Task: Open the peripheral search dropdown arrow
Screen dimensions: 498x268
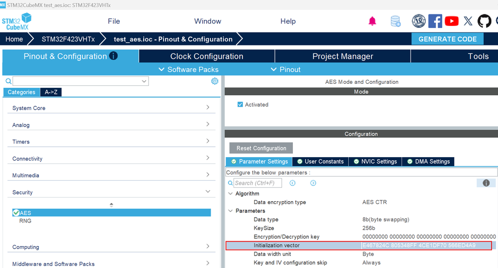Action: click(144, 81)
